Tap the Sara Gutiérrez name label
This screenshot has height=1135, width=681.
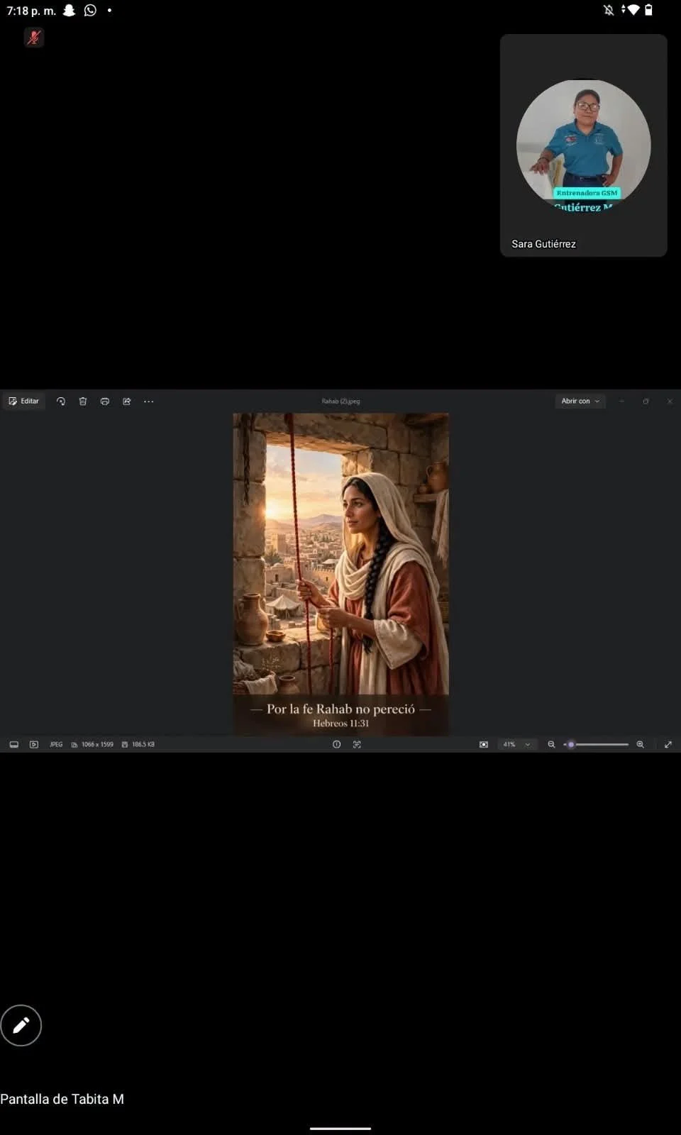(544, 244)
